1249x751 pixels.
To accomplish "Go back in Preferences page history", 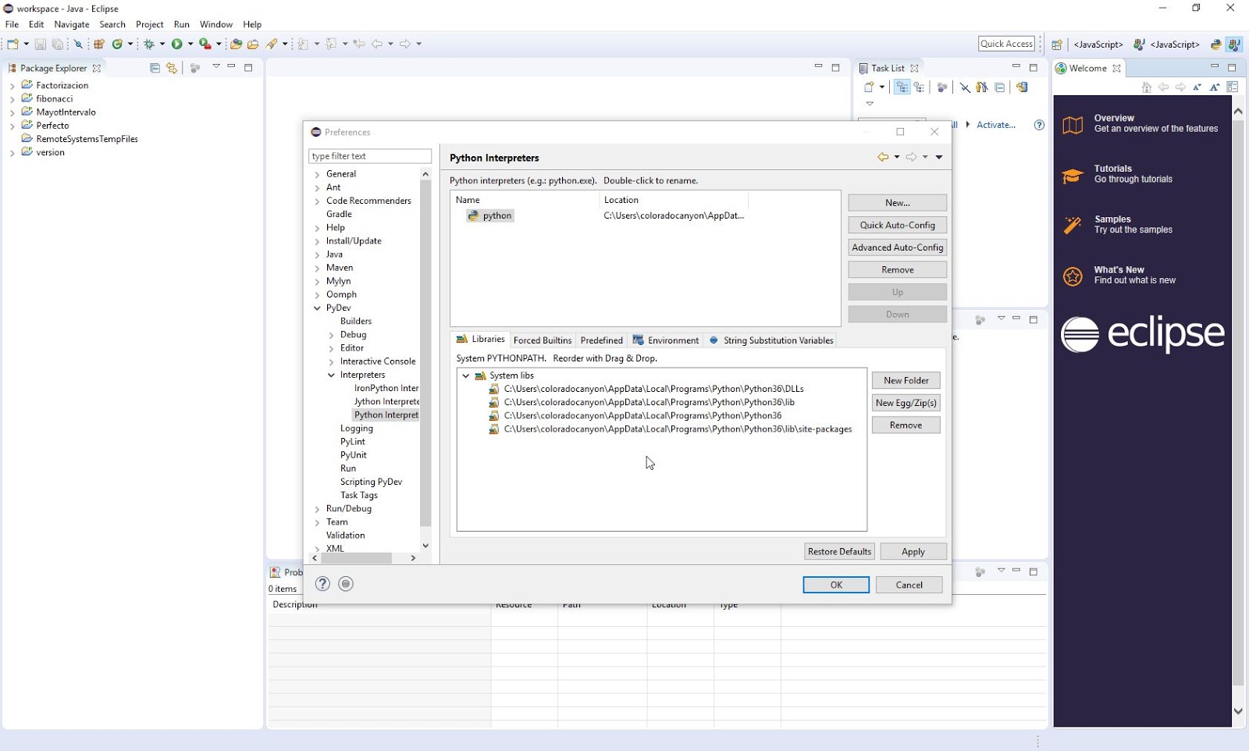I will pyautogui.click(x=883, y=157).
